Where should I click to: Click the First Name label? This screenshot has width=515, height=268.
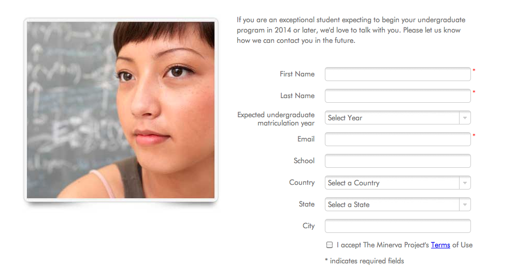coord(297,74)
